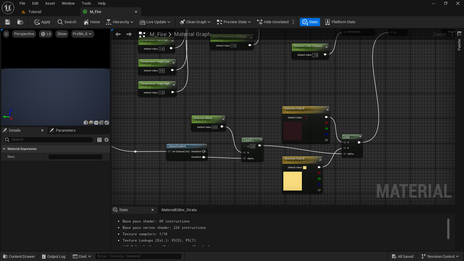Switch to MaterialEditor_Strata tab

179,210
